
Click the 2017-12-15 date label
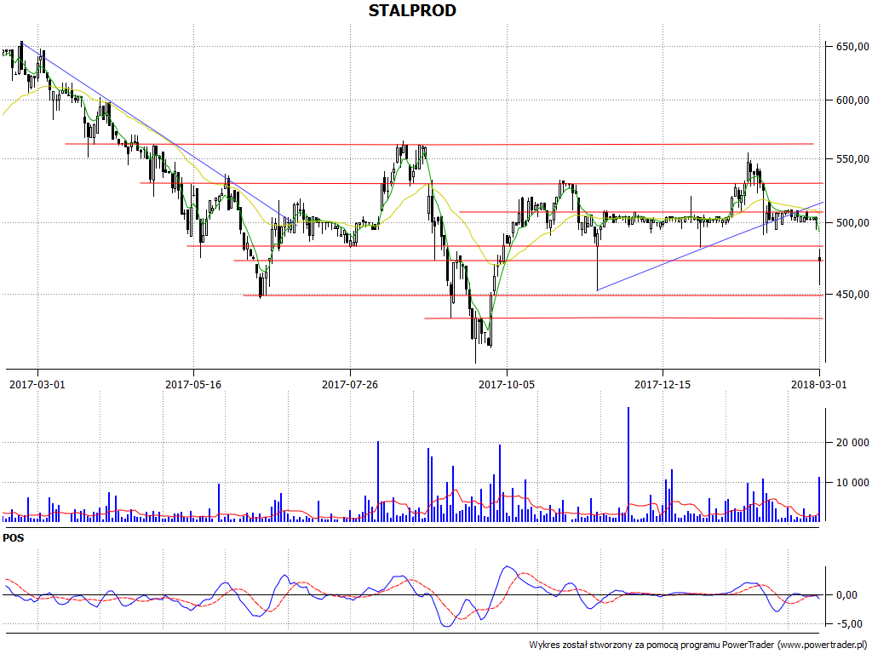663,384
